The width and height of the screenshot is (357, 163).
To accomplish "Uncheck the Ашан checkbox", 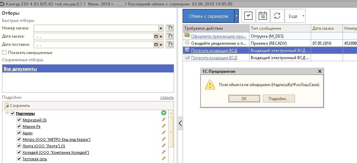I will pyautogui.click(x=19, y=133).
